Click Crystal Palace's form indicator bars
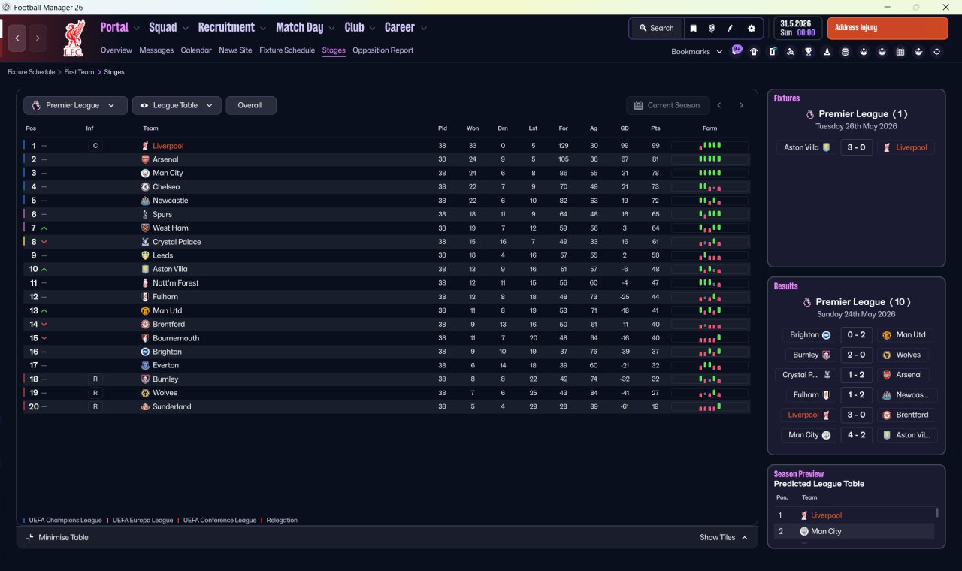This screenshot has height=571, width=962. (710, 242)
